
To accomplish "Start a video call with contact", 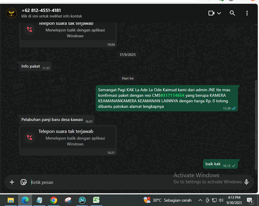I will (x=211, y=13).
